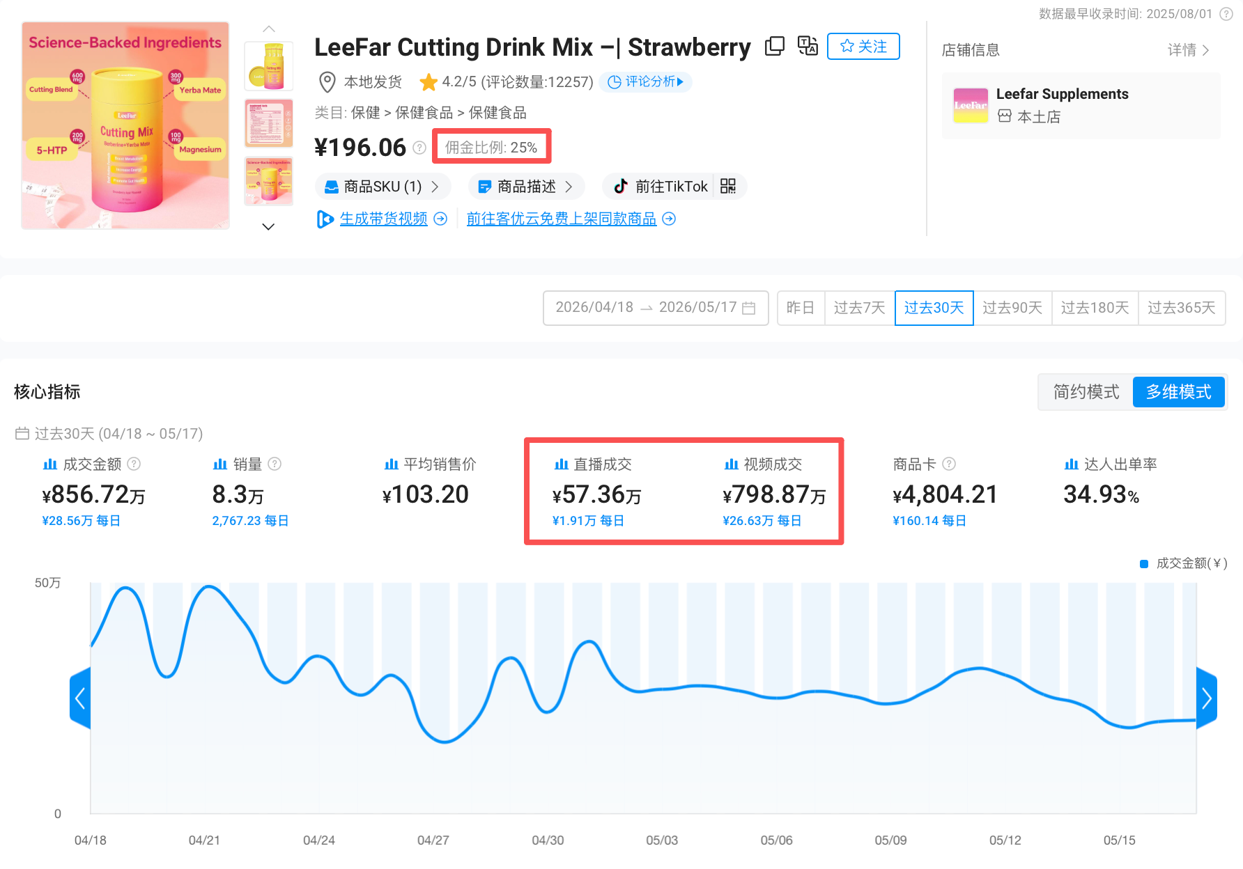Open 前往客优云免费上架同款商品 link
Viewport: 1243px width, 869px height.
point(562,219)
